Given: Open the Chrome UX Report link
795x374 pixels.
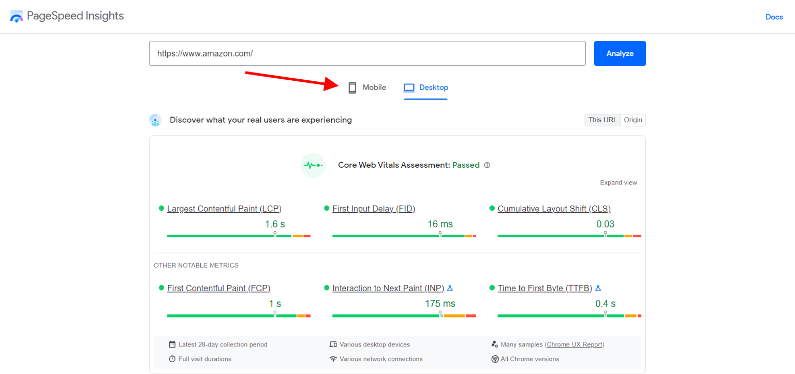Looking at the screenshot, I should [x=575, y=344].
